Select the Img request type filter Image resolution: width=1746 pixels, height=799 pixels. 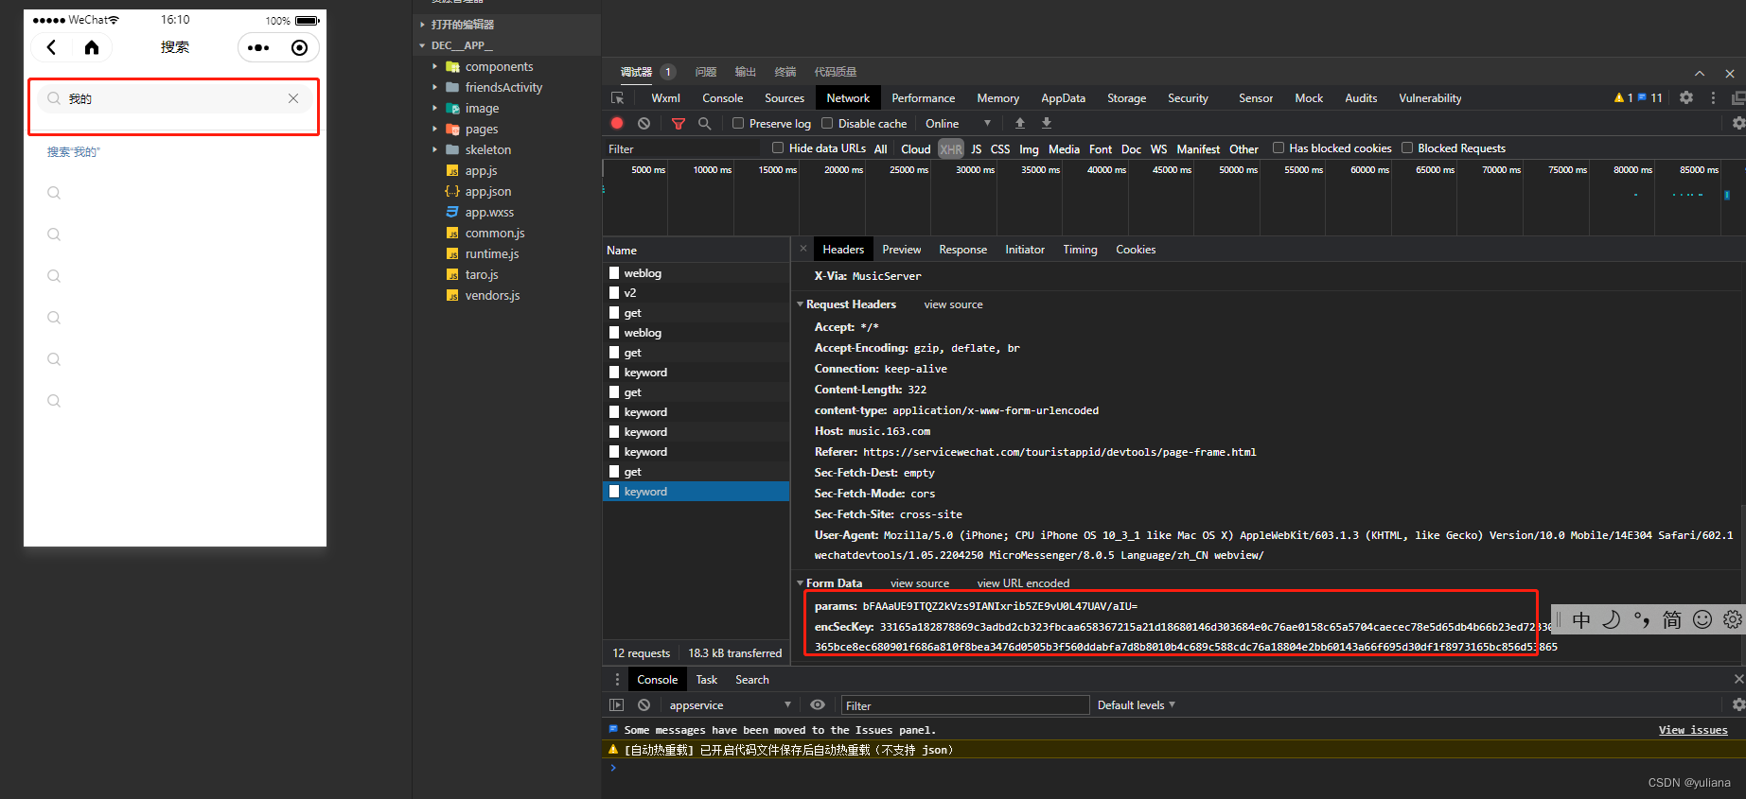(1029, 148)
